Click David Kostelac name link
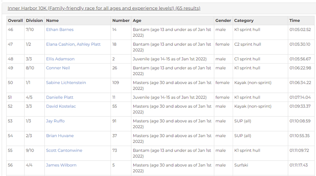 (61, 106)
